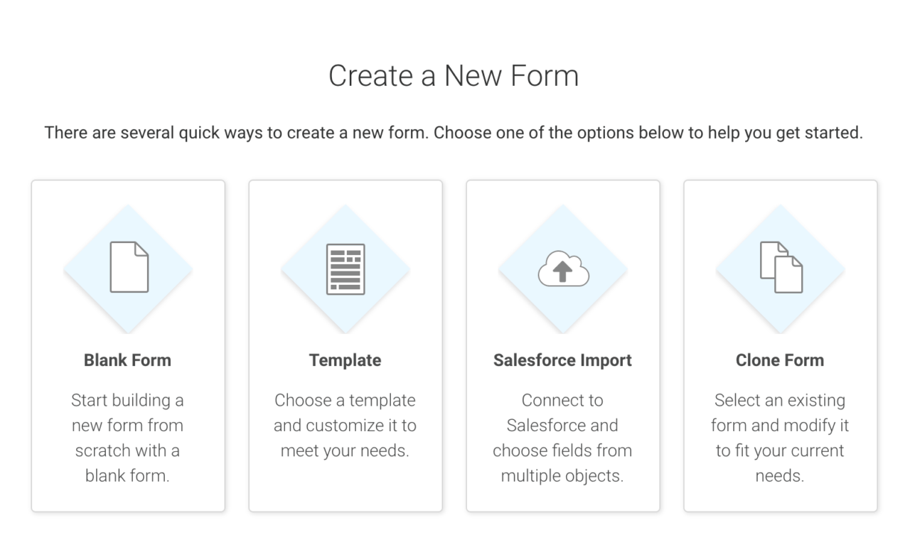Select the duplicate pages clone icon
Screen dimensions: 910x557
pyautogui.click(x=781, y=267)
